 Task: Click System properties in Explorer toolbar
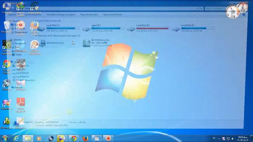(x=33, y=15)
